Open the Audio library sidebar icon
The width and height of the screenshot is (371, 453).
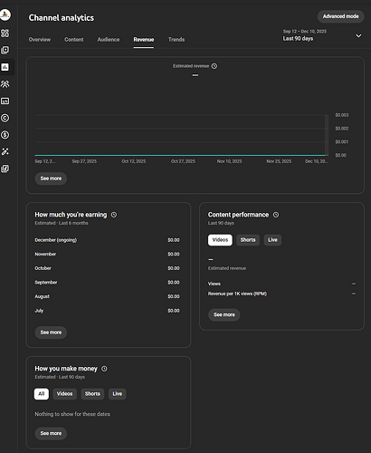tap(5, 169)
